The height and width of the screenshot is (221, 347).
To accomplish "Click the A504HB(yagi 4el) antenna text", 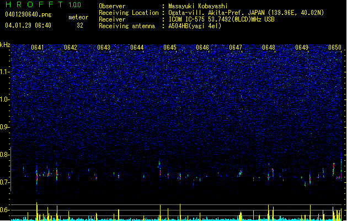I will 195,26.
